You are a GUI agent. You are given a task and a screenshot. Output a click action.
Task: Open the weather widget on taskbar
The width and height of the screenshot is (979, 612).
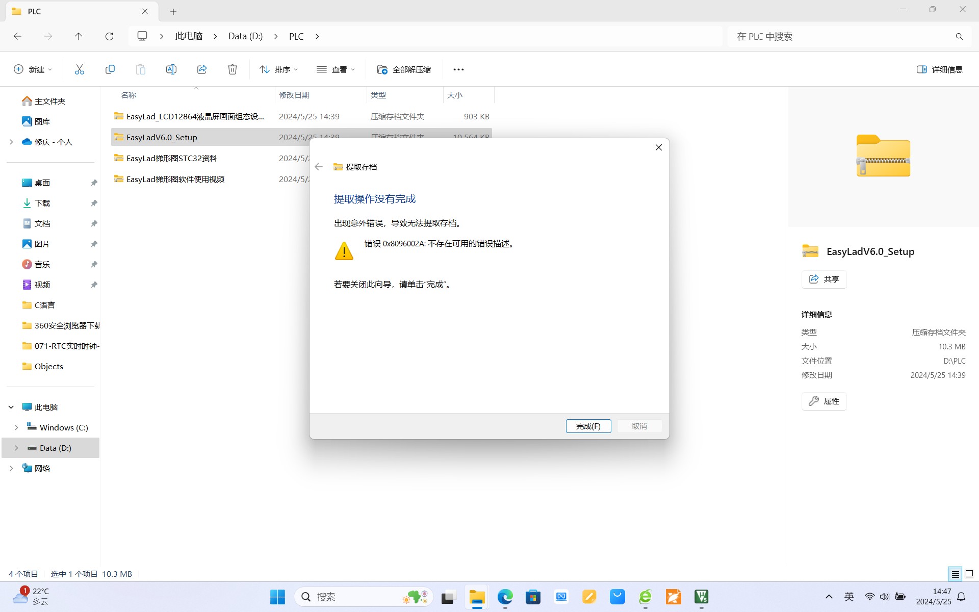tap(31, 596)
